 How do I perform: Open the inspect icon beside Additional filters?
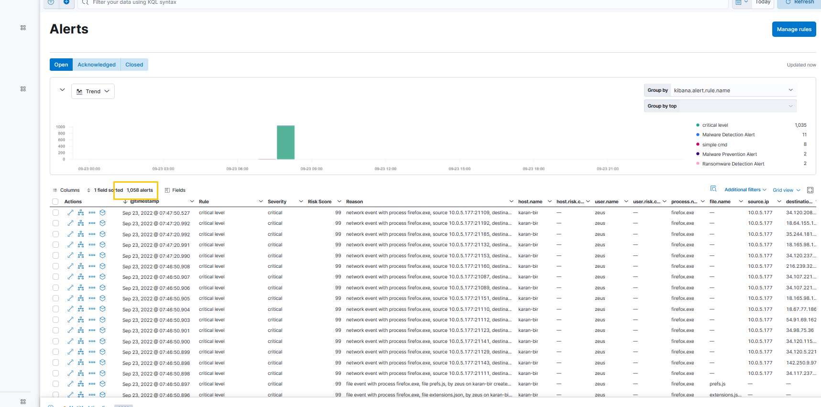[713, 189]
